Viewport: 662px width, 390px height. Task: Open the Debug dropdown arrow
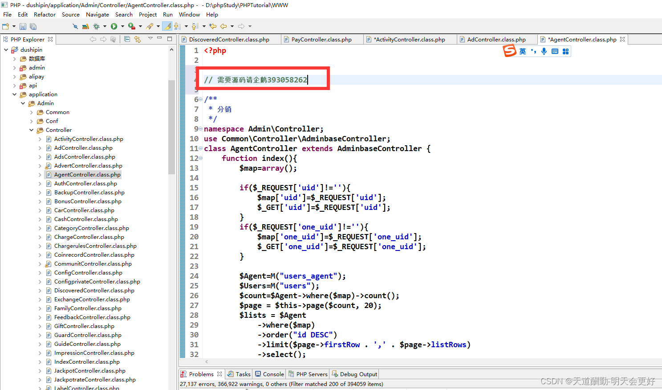tap(105, 26)
